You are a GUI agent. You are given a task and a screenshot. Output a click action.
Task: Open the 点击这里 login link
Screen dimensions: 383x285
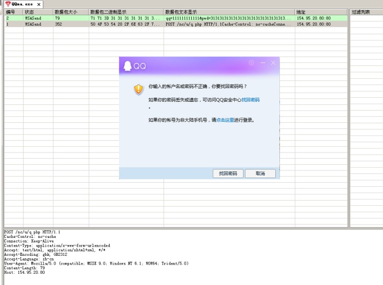click(x=225, y=120)
